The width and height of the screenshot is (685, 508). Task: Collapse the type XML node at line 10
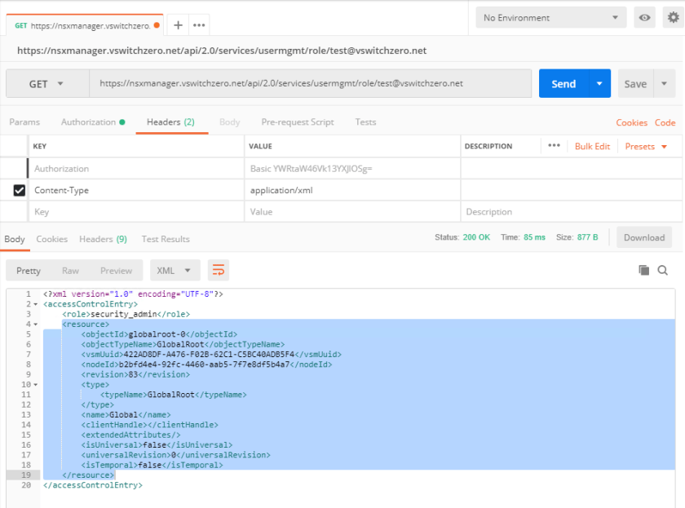35,384
